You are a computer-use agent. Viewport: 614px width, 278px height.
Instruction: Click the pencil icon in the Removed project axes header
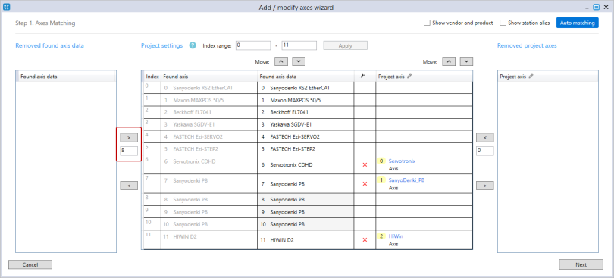coord(531,77)
